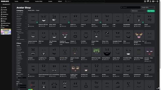Open the friends icon in the top-right bar
This screenshot has height=90, width=161.
point(150,1)
